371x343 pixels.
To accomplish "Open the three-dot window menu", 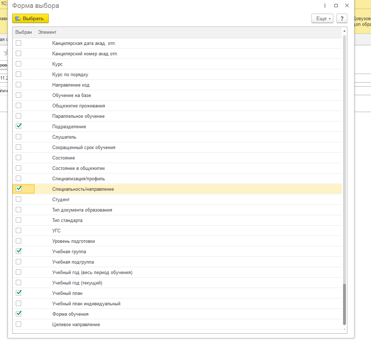I will (x=325, y=6).
